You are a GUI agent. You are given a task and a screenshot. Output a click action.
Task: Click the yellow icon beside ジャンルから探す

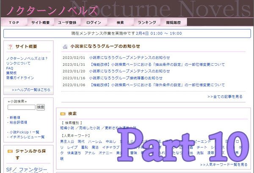[10, 151]
